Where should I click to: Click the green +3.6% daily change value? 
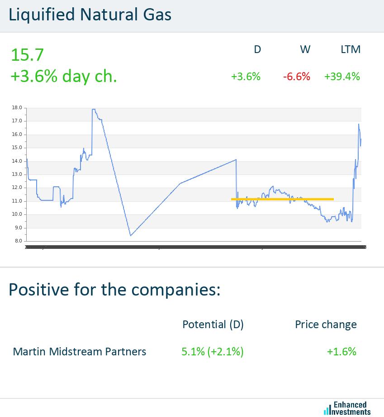coord(246,77)
